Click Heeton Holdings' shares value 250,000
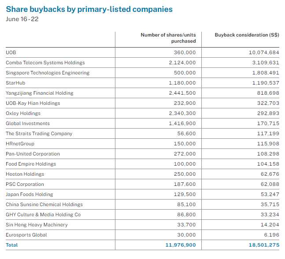The height and width of the screenshot is (259, 285). (185, 174)
